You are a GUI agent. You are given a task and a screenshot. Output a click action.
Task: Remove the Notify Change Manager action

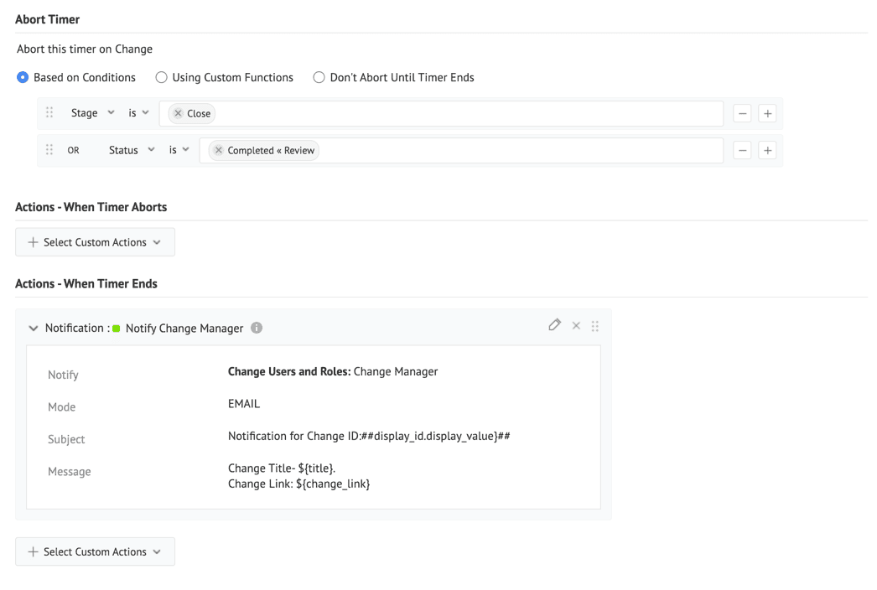(x=576, y=325)
